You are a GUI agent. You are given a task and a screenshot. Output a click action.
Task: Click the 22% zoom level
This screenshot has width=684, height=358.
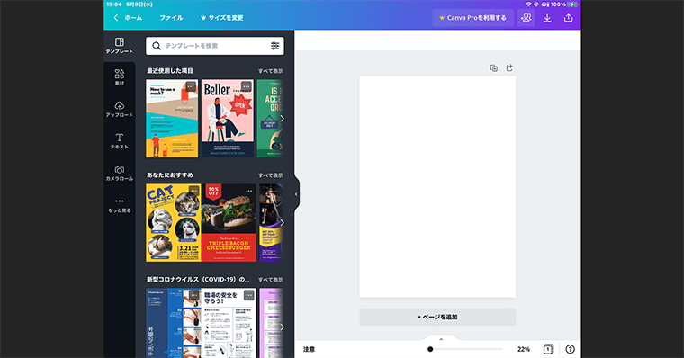click(x=524, y=349)
